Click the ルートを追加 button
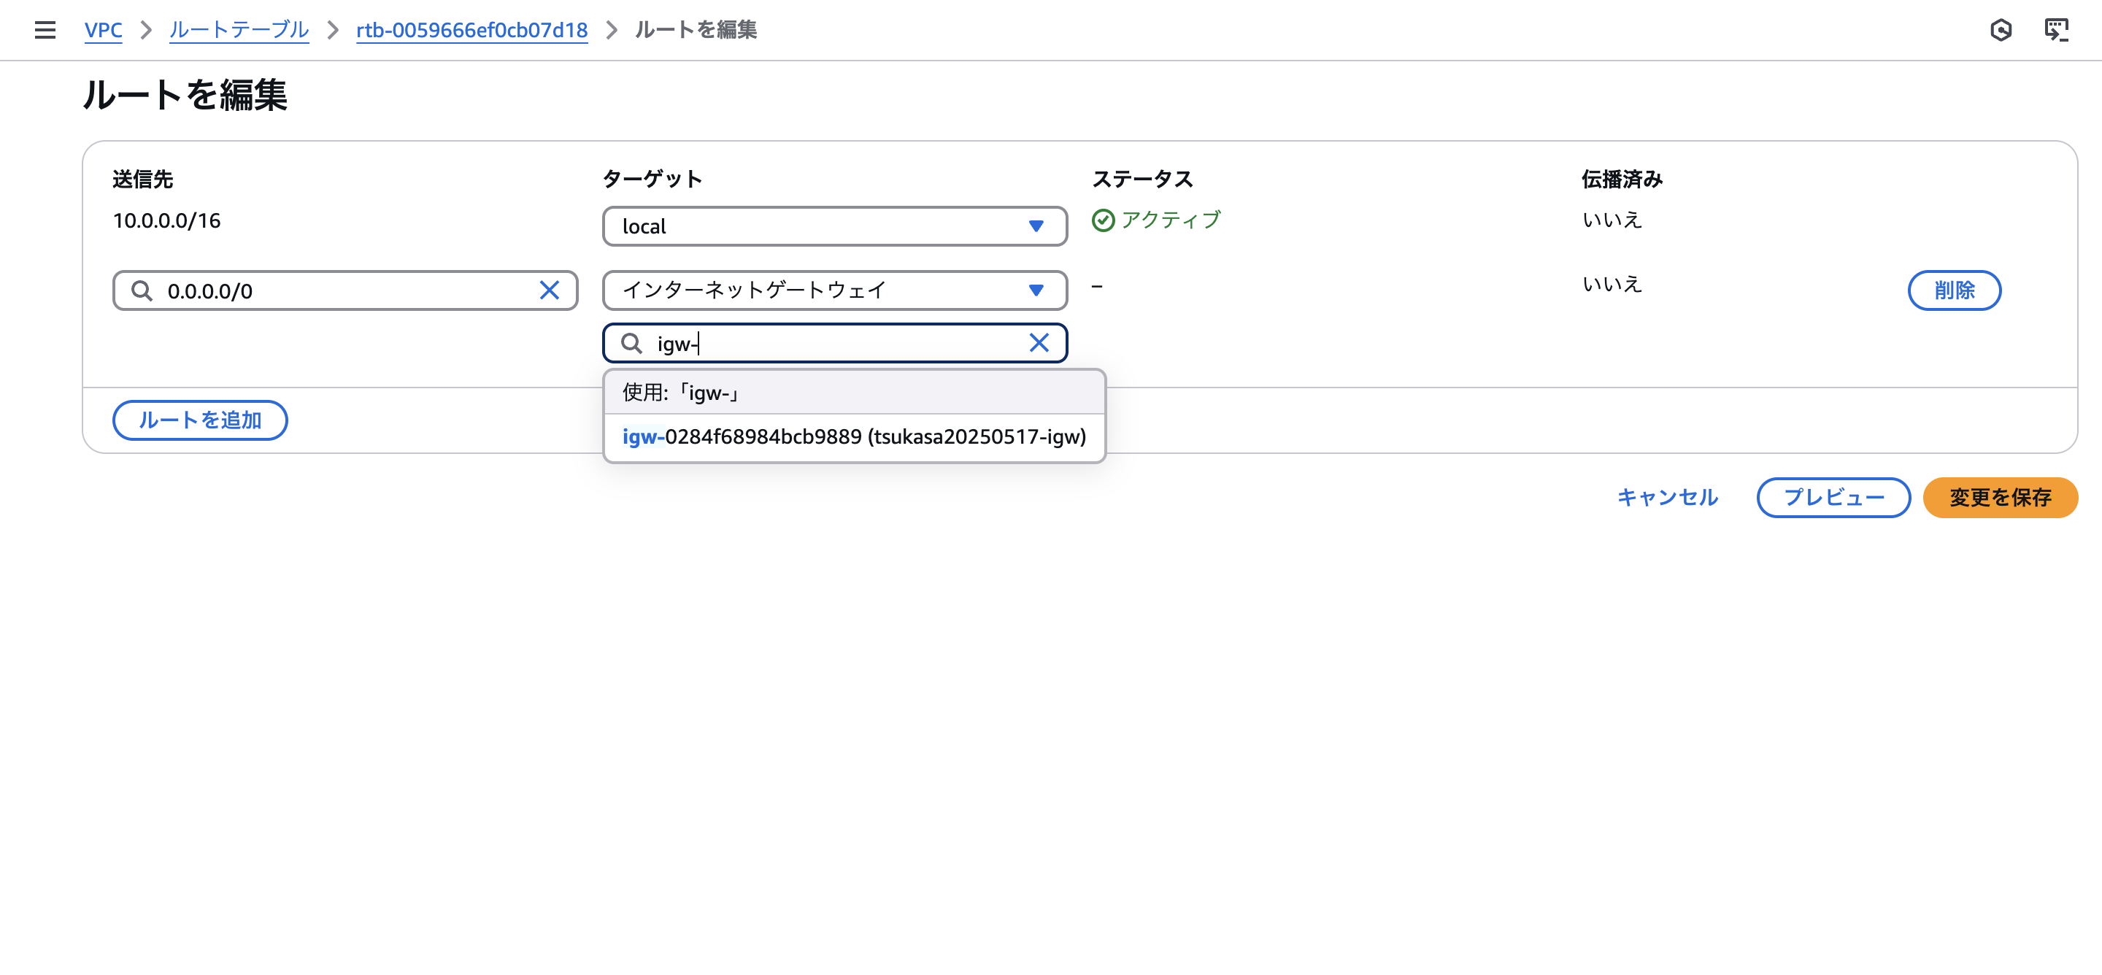The height and width of the screenshot is (975, 2102). (200, 420)
